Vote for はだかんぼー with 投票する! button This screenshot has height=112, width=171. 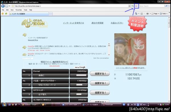(99, 93)
